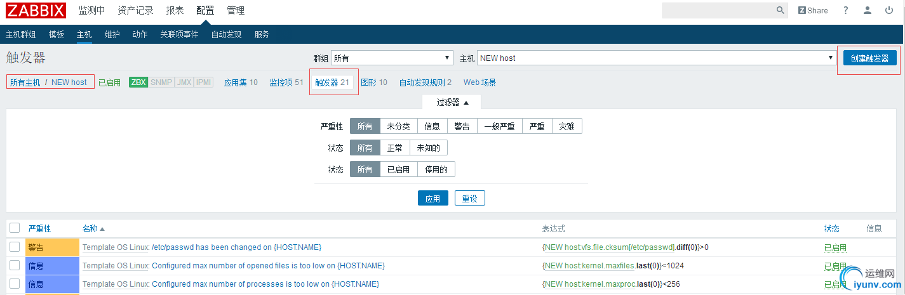Open the 报表 menu
The image size is (905, 295).
175,10
